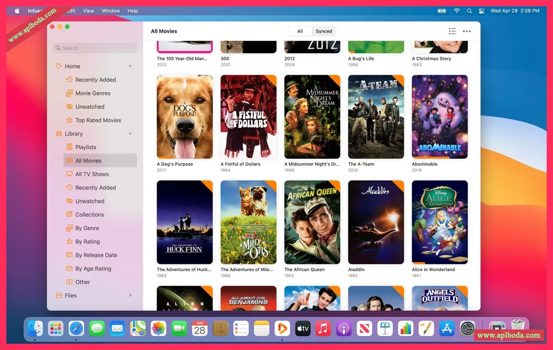
Task: Expand the Files section chevron
Action: (x=130, y=295)
